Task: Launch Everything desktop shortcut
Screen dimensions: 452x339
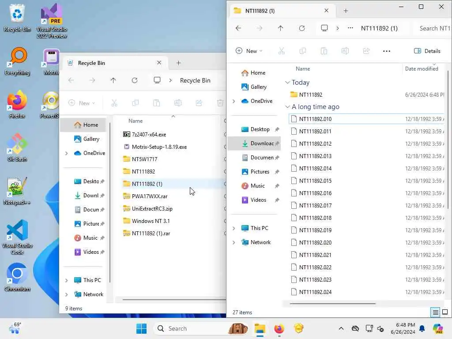Action: click(x=17, y=61)
